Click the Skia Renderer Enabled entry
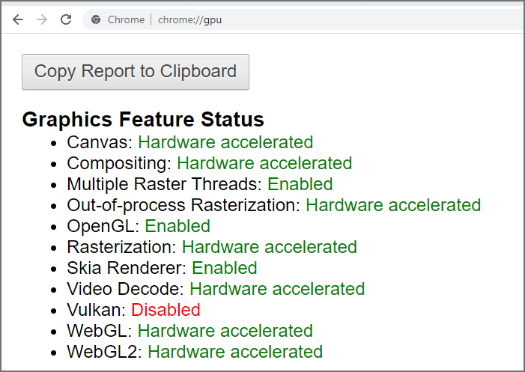 pos(162,268)
